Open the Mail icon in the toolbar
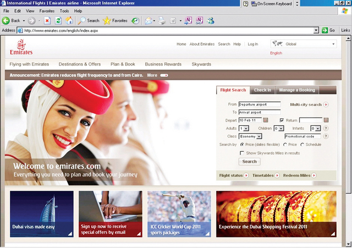Image resolution: width=352 pixels, height=248 pixels. click(x=148, y=21)
